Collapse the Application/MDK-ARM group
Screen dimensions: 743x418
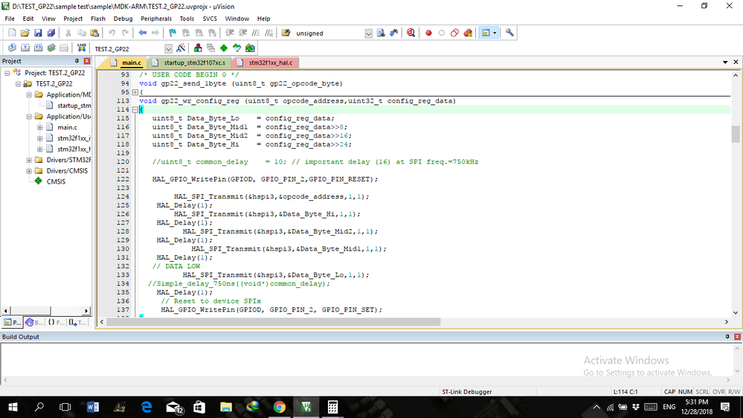30,94
